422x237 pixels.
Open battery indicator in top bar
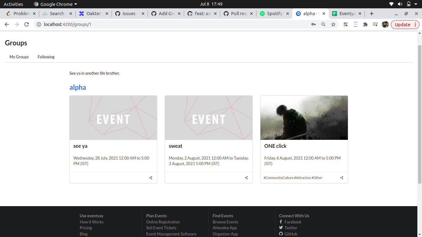(409, 4)
